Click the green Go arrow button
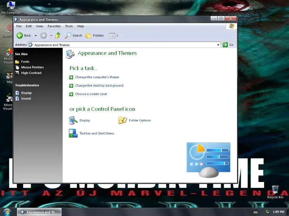 [x=225, y=45]
